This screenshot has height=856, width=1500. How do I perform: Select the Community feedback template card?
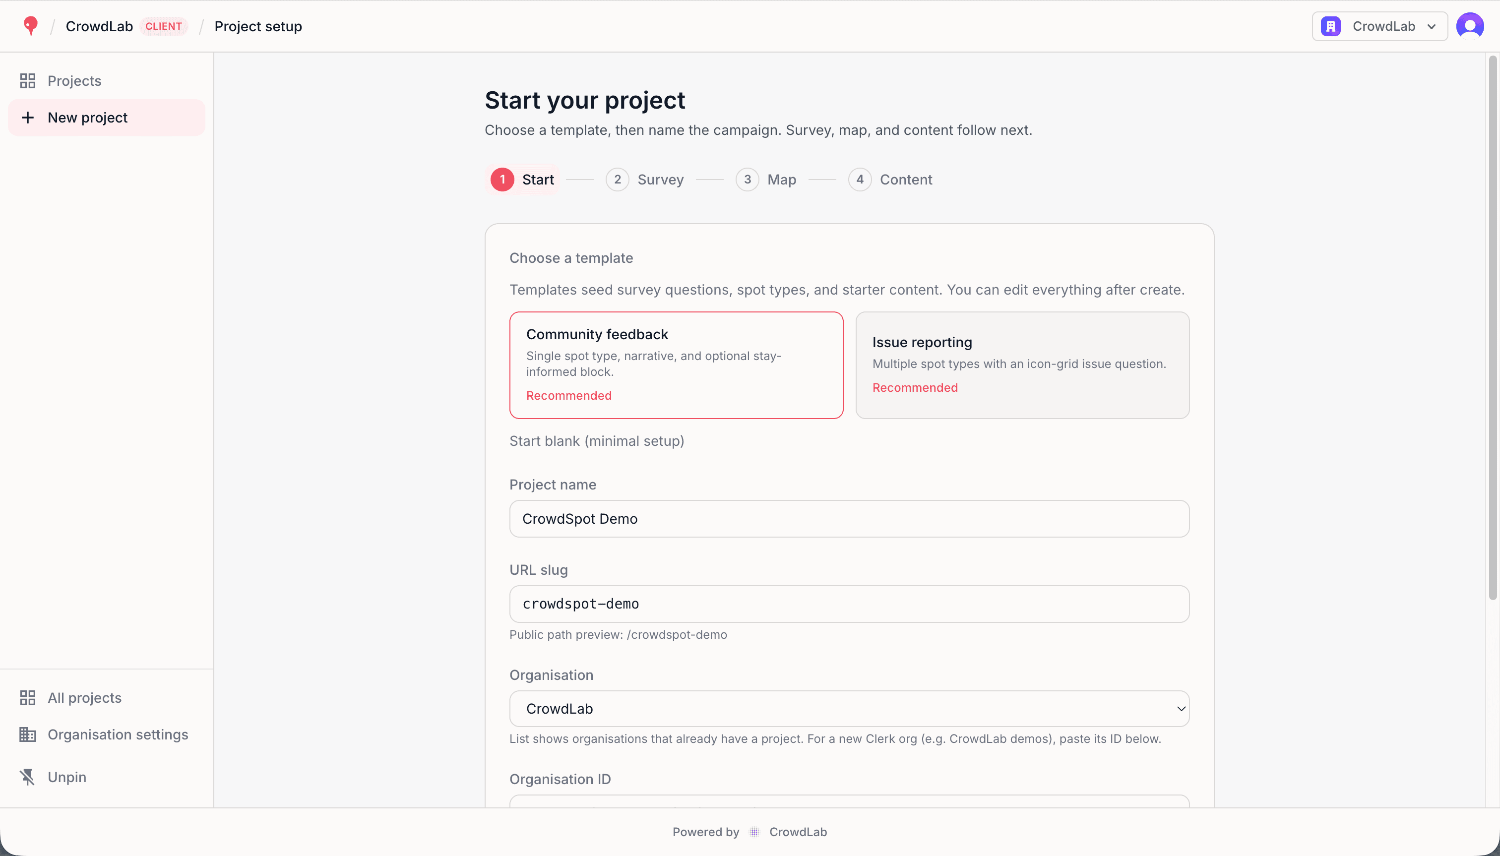[676, 365]
